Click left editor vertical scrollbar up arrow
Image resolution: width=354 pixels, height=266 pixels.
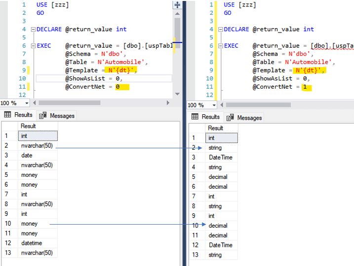tap(177, 14)
